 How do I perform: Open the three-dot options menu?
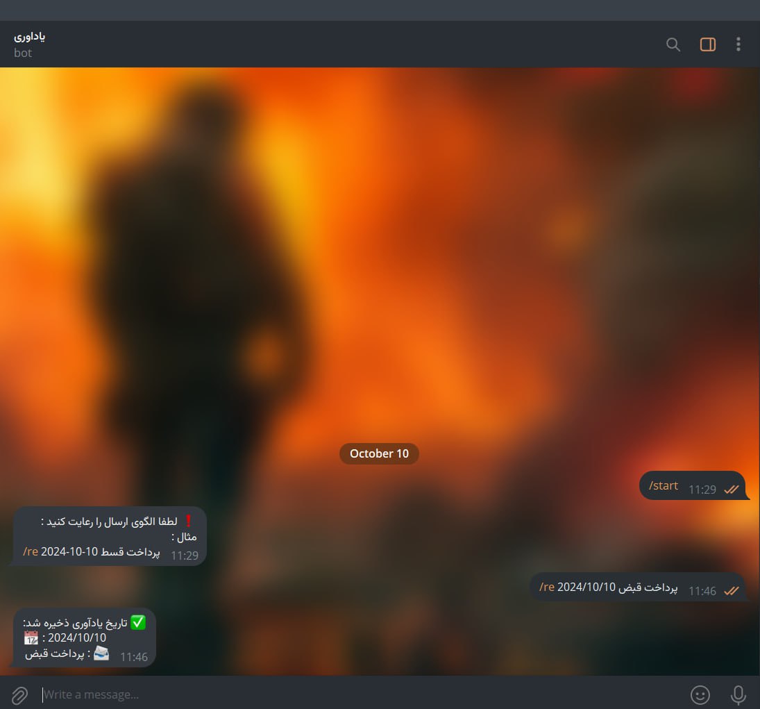click(738, 44)
